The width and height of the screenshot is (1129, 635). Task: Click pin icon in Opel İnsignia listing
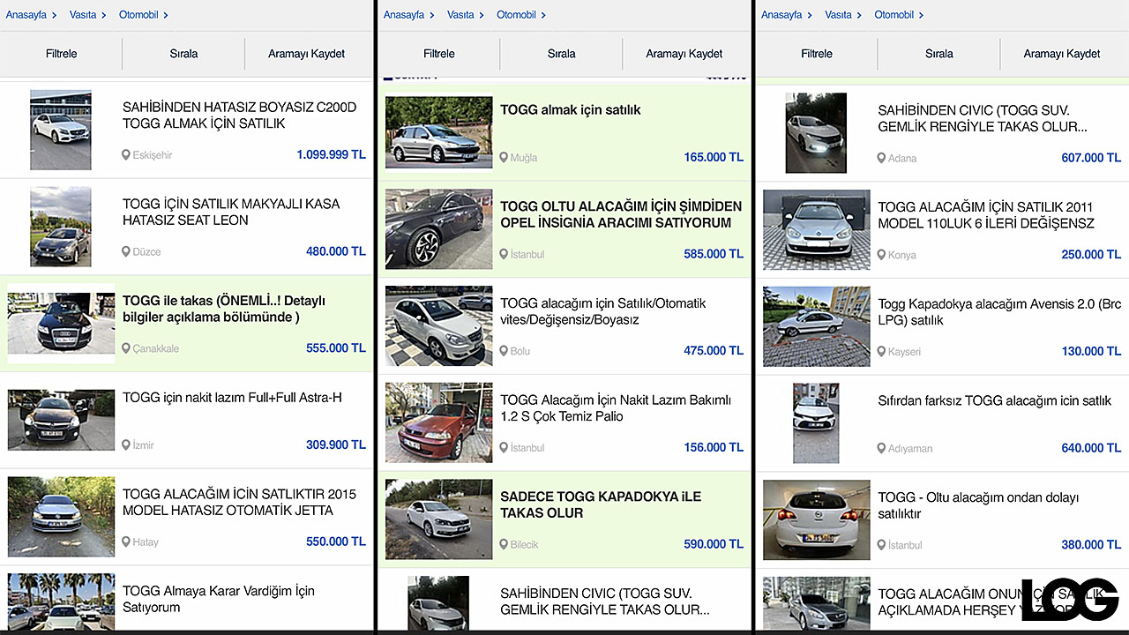[504, 254]
